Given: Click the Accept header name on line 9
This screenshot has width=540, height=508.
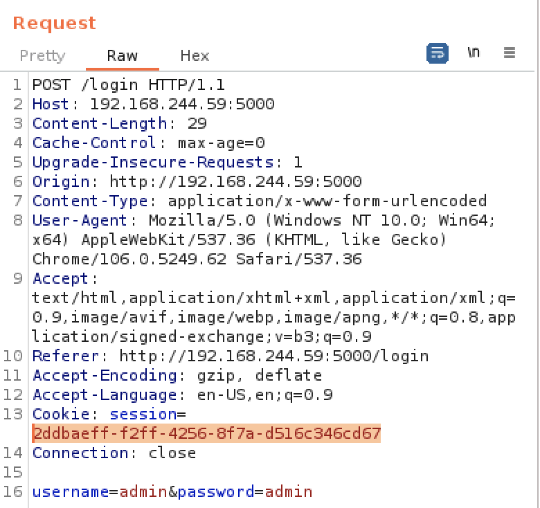Looking at the screenshot, I should point(61,278).
